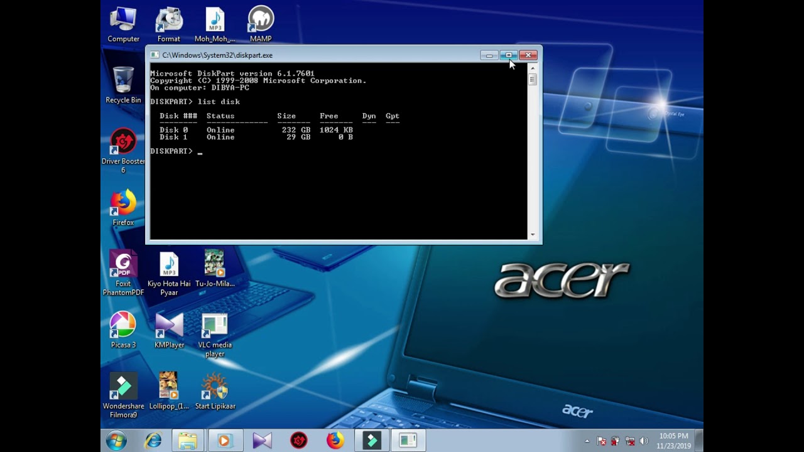
Task: Click the '1024 KB' free value
Action: tap(336, 130)
